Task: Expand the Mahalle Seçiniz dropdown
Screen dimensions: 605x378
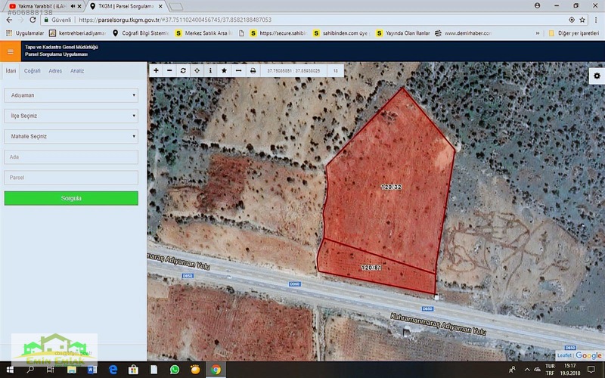Action: tap(71, 136)
